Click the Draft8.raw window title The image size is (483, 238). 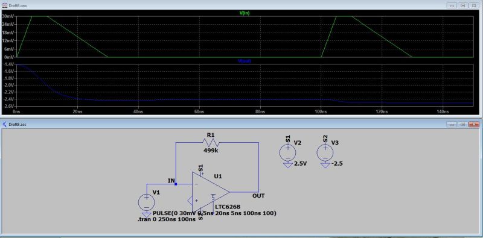[18, 5]
